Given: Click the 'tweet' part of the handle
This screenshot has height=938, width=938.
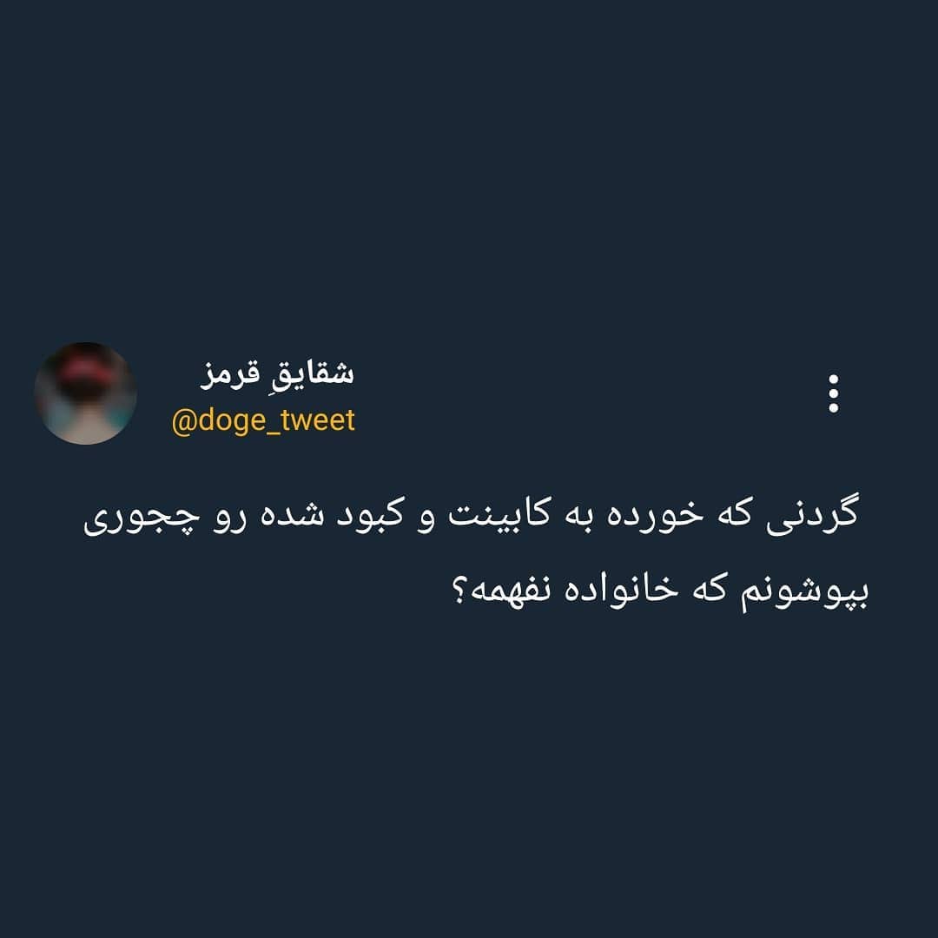Looking at the screenshot, I should (x=318, y=420).
